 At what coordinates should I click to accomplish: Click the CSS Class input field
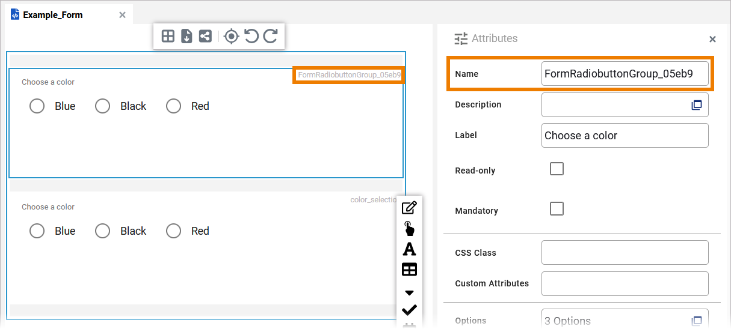(x=625, y=253)
